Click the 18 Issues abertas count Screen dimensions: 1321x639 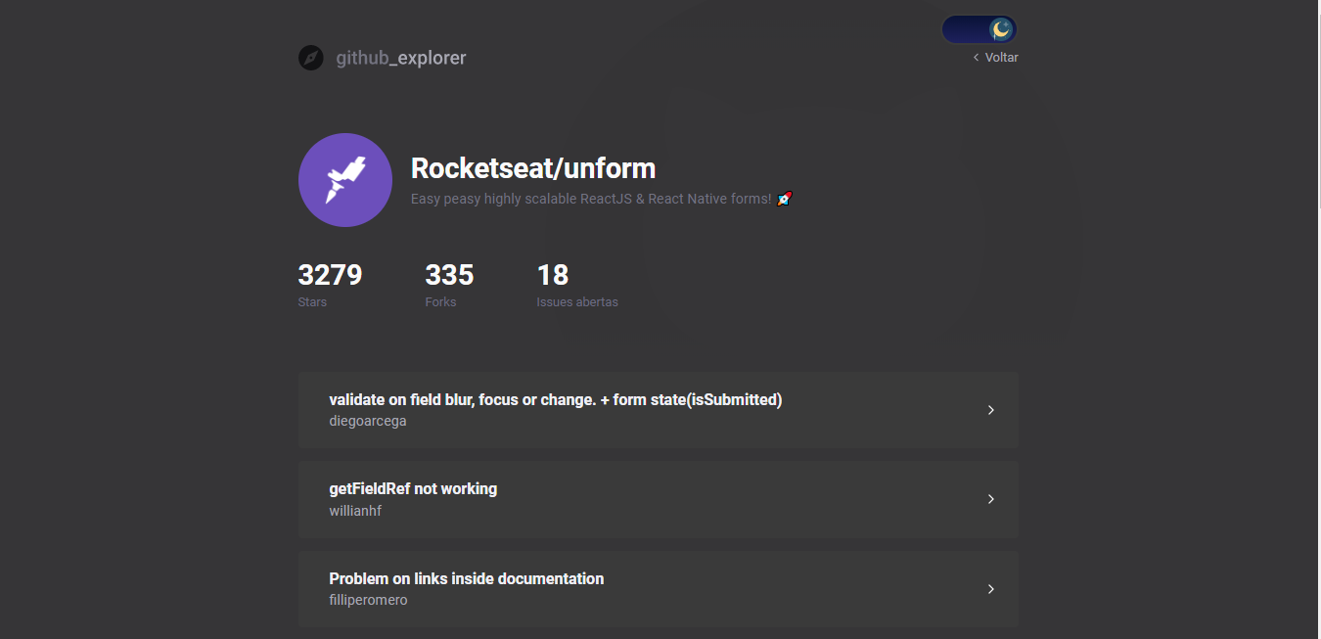point(553,275)
